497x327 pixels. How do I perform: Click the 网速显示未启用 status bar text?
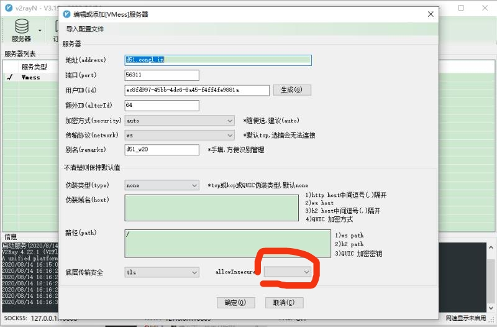(x=465, y=318)
